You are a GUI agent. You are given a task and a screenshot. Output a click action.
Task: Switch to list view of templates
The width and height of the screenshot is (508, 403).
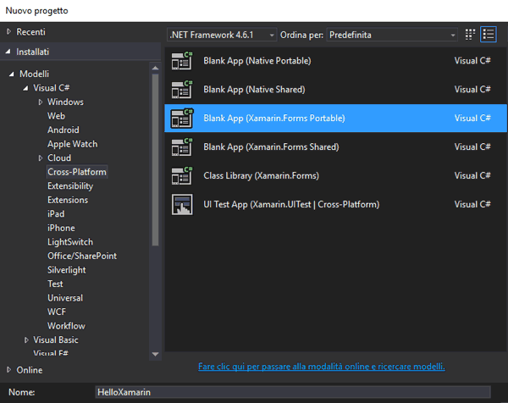pos(489,35)
